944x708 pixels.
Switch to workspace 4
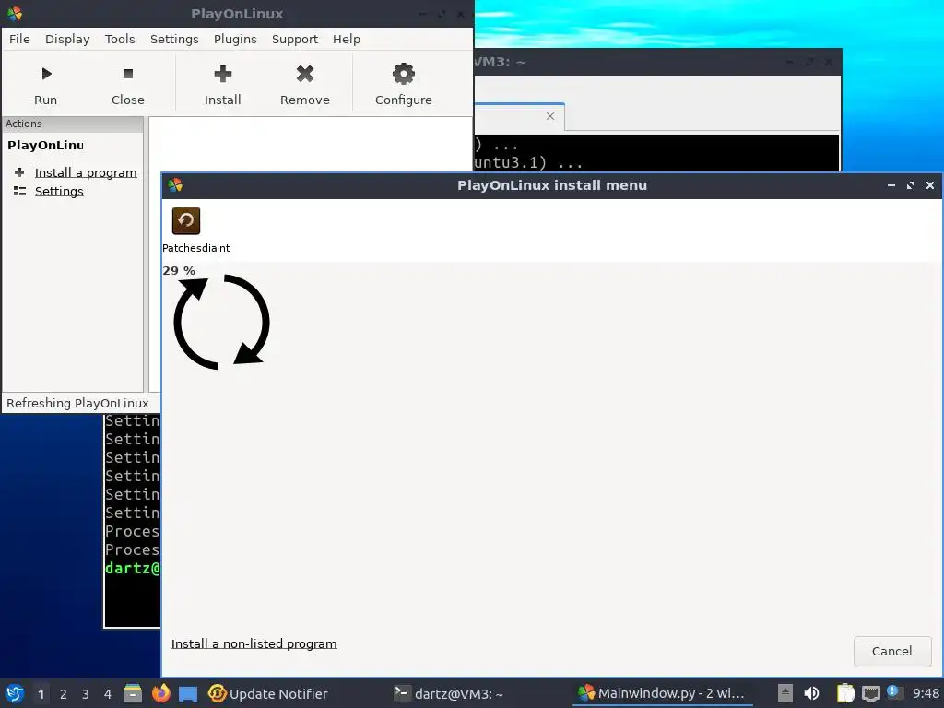coord(108,694)
